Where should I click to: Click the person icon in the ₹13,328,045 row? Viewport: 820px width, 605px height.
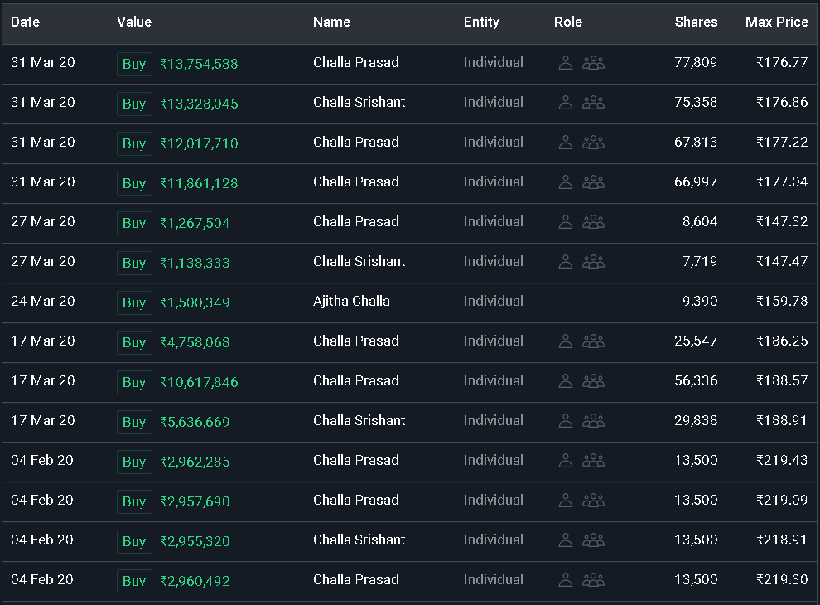coord(566,103)
